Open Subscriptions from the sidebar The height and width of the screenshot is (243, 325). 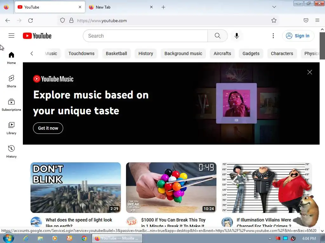pos(11,105)
